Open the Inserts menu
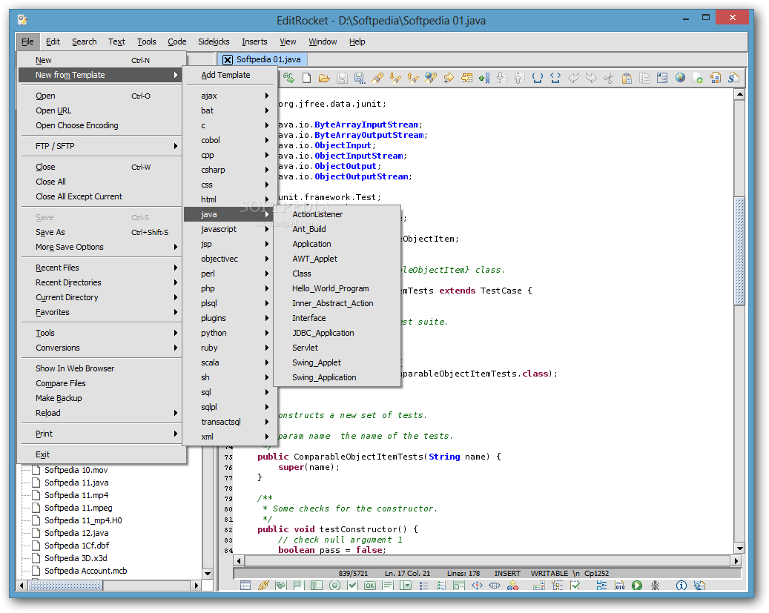The width and height of the screenshot is (769, 613). [254, 42]
